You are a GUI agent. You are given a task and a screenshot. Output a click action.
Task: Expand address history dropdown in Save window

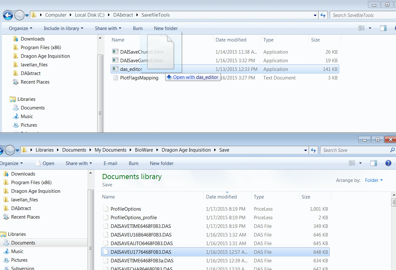(x=306, y=150)
